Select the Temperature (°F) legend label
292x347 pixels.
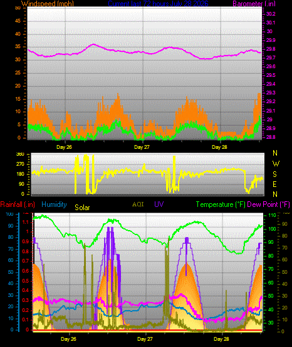coord(221,204)
